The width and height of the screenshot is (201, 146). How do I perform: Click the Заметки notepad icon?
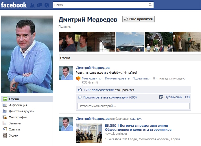click(5, 123)
